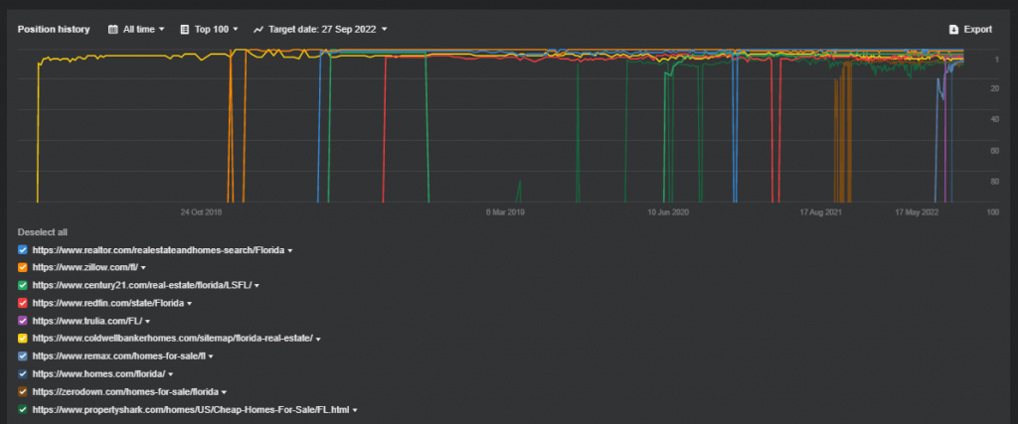The height and width of the screenshot is (424, 1018).
Task: Open the propertyshark.com Cheap-Homes-For-Sale link
Action: pos(191,410)
